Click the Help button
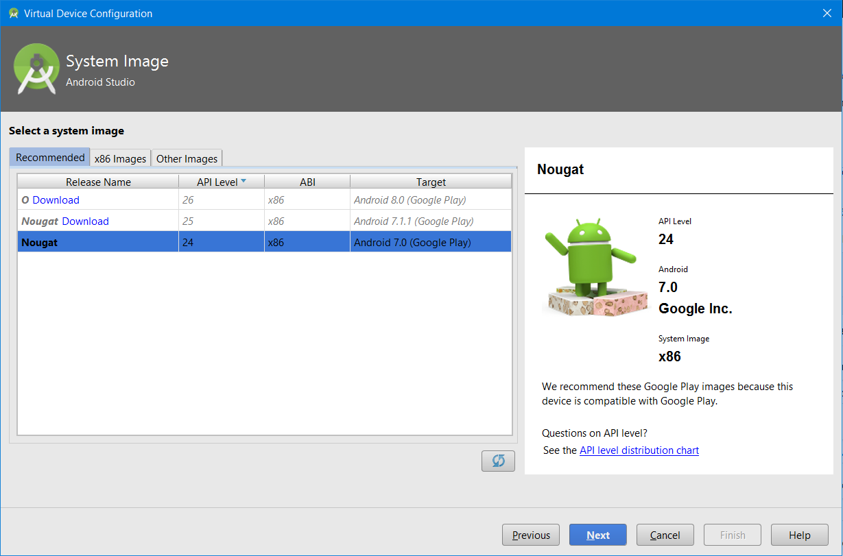 (x=800, y=535)
